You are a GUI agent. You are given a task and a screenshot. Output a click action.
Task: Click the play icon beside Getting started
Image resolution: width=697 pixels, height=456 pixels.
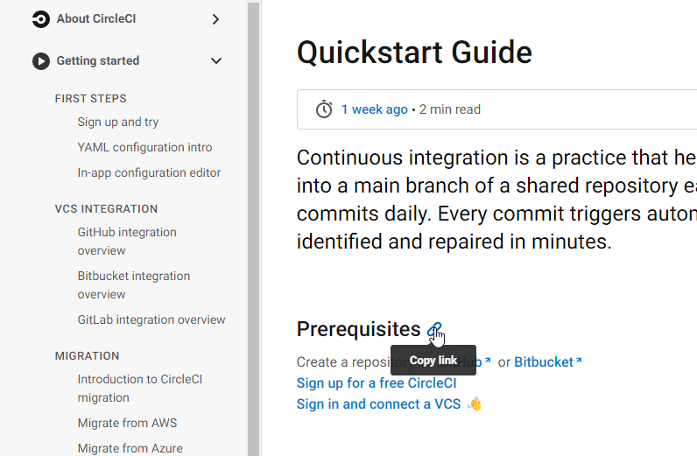click(x=41, y=61)
